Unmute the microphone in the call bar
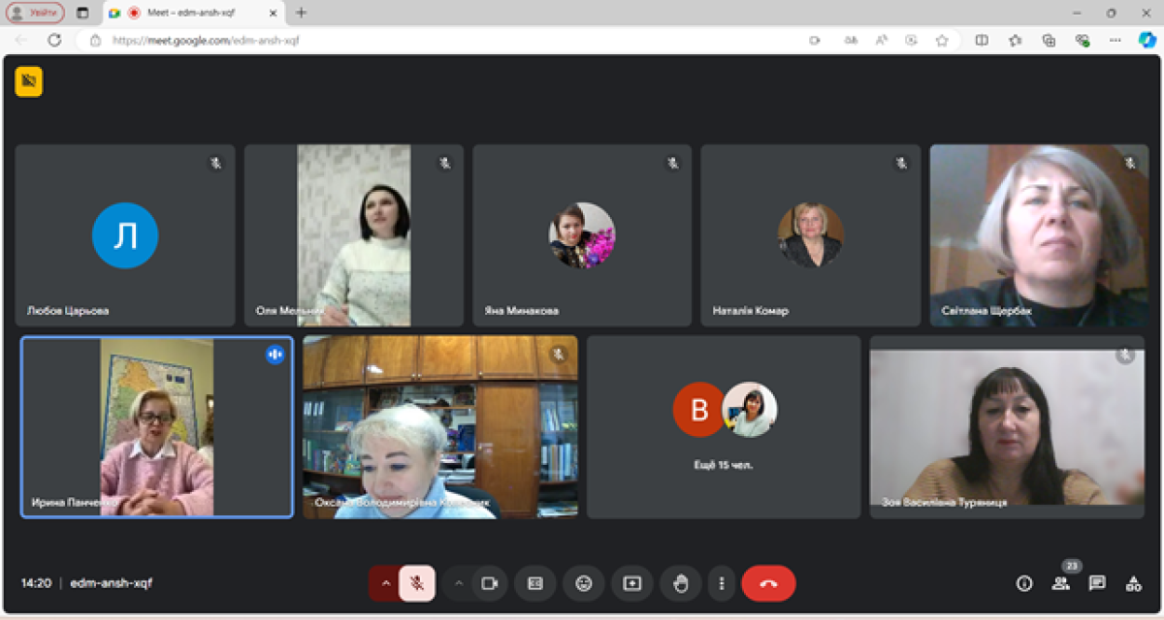The image size is (1164, 620). pos(417,583)
